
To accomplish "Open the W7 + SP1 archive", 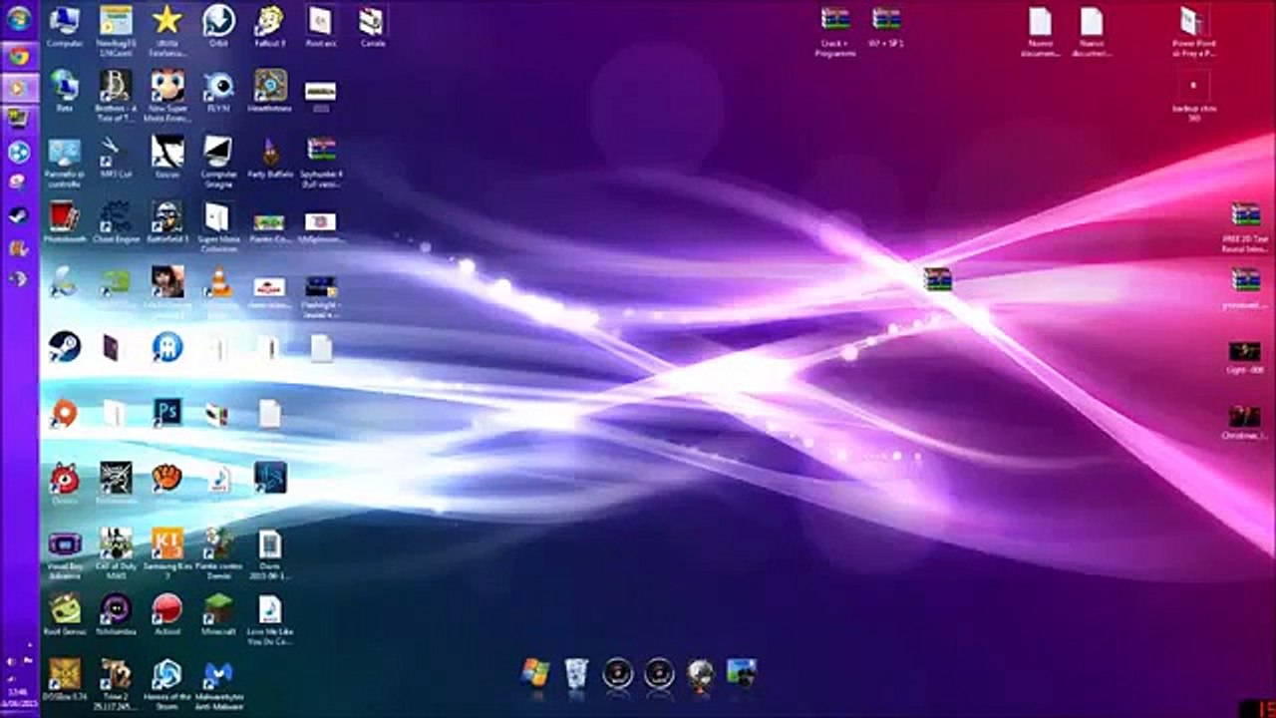I will point(886,27).
